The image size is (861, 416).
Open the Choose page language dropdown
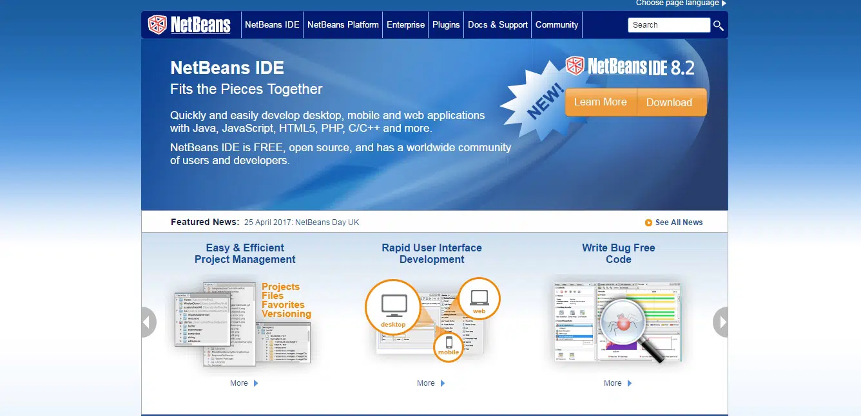click(681, 3)
